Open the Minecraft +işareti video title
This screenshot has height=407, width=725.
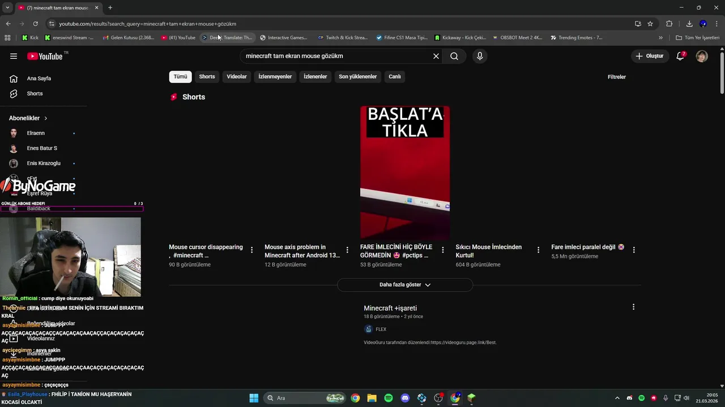point(390,308)
